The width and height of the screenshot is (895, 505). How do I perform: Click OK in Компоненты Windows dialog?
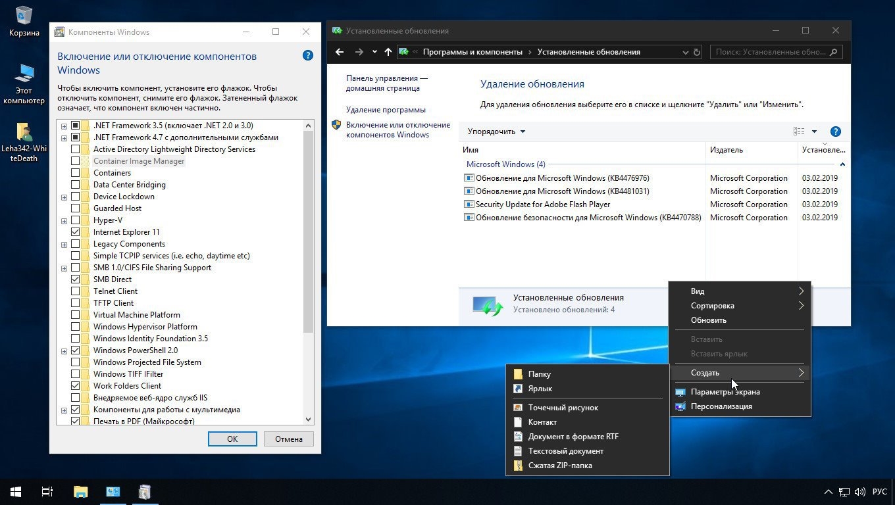point(232,439)
